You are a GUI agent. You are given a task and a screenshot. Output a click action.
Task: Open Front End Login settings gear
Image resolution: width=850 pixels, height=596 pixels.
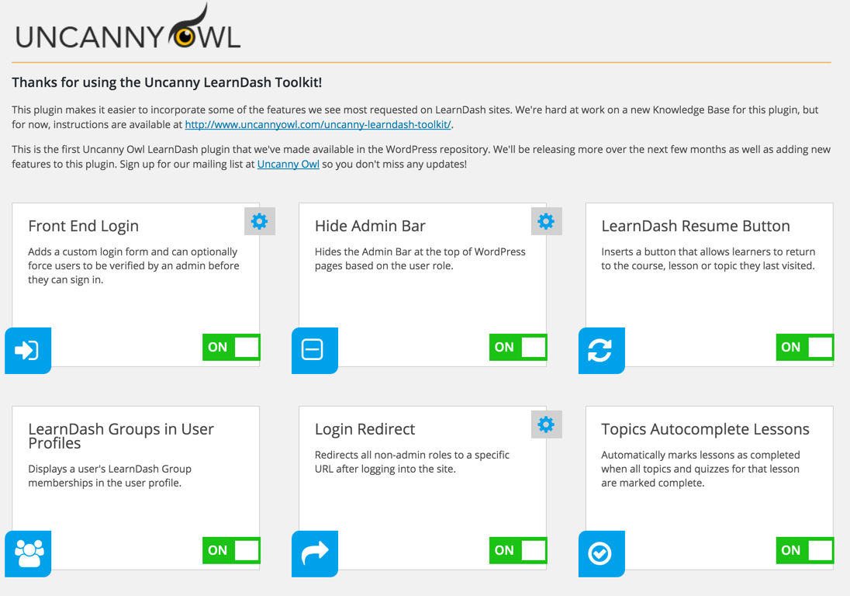[x=259, y=221]
